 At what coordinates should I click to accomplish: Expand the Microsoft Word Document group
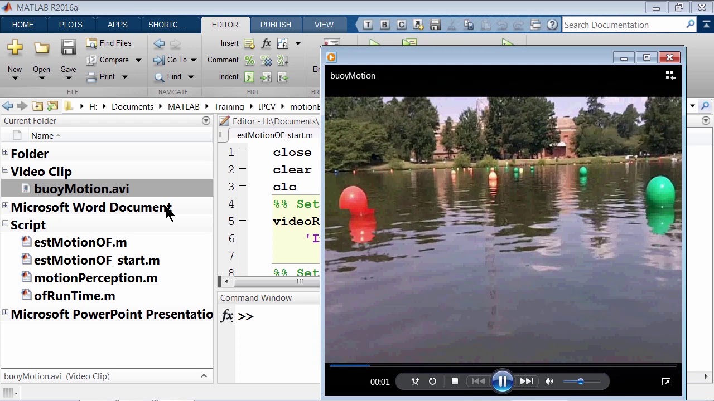click(5, 206)
